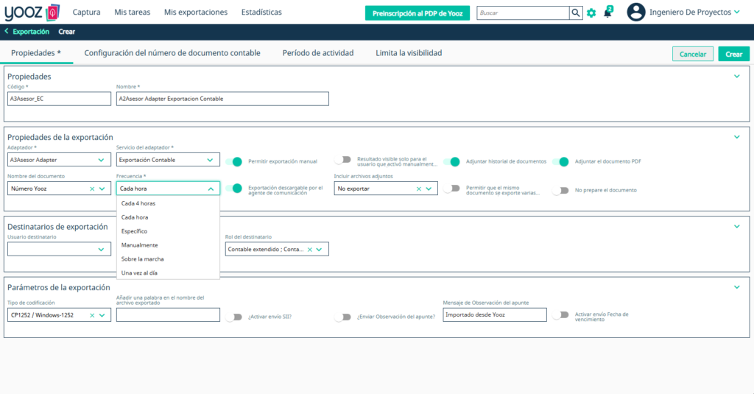
Task: Click the search magnifier icon
Action: coord(576,13)
